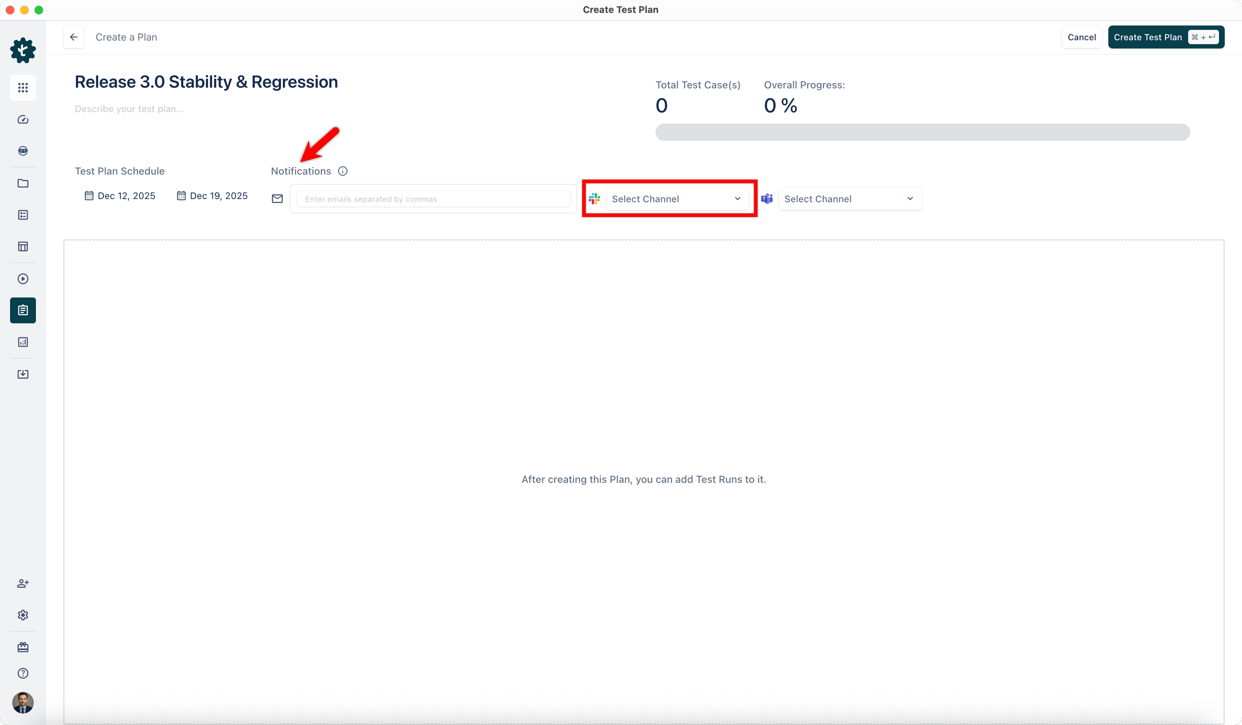Image resolution: width=1242 pixels, height=725 pixels.
Task: Click the info icon beside Notifications
Action: [x=342, y=171]
